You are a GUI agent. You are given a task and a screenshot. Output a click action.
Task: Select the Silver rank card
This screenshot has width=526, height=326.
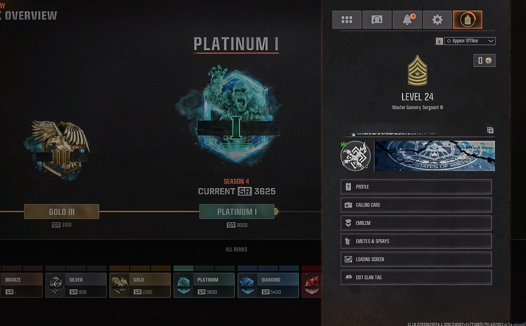pyautogui.click(x=76, y=285)
